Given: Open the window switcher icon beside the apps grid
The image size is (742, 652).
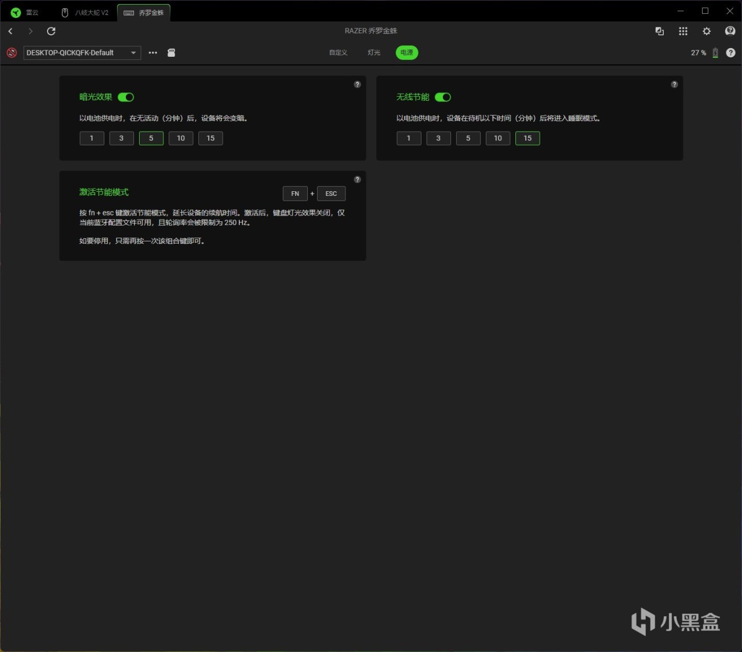Looking at the screenshot, I should pyautogui.click(x=659, y=31).
